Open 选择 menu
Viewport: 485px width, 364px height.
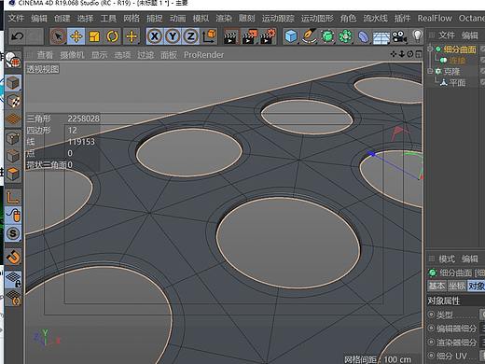pyautogui.click(x=85, y=19)
